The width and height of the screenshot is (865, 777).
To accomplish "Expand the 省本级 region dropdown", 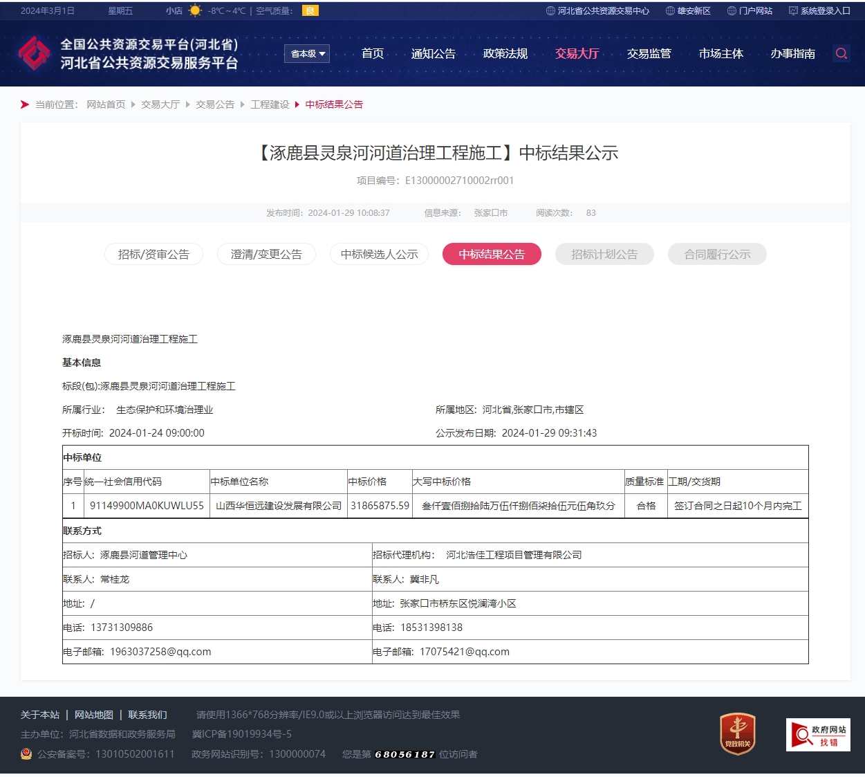I will (307, 54).
